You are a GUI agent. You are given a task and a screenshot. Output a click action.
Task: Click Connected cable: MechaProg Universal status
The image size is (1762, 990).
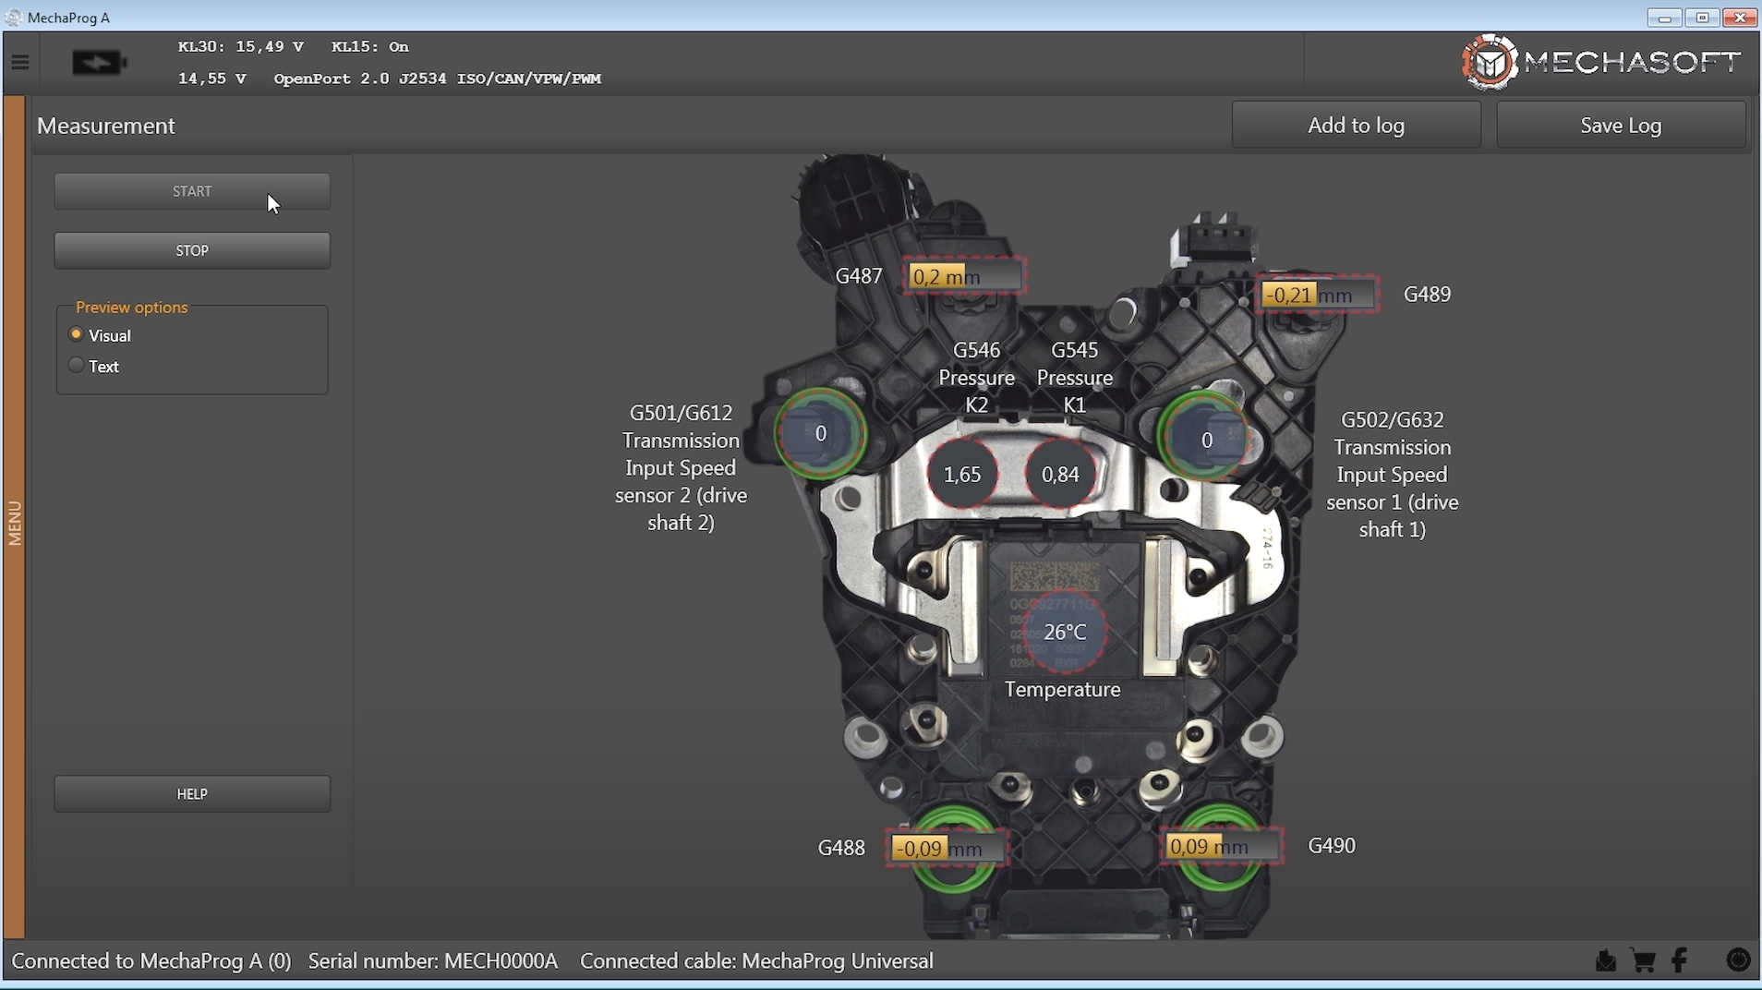[x=756, y=961]
